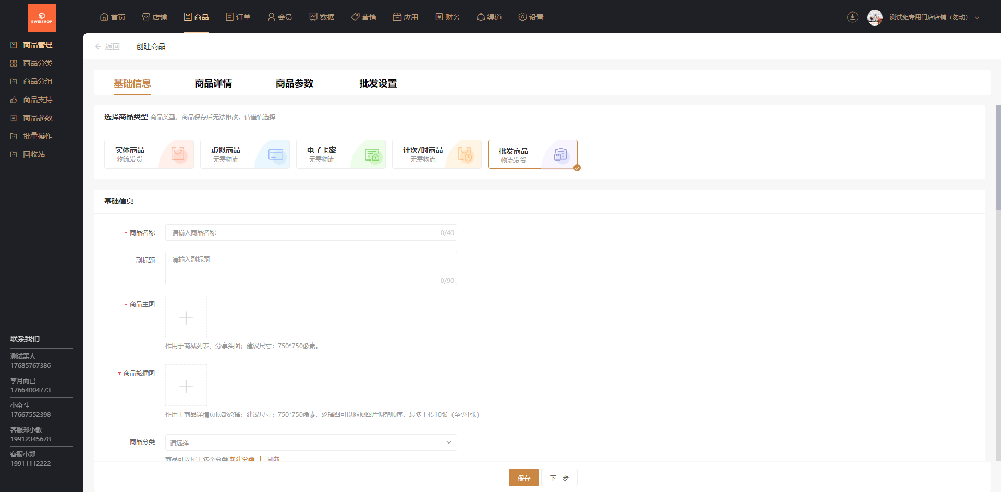Click the user avatar picture
The image size is (1001, 492).
[x=875, y=17]
